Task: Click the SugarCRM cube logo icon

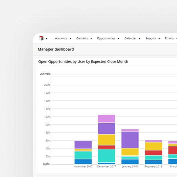Action: click(x=41, y=38)
